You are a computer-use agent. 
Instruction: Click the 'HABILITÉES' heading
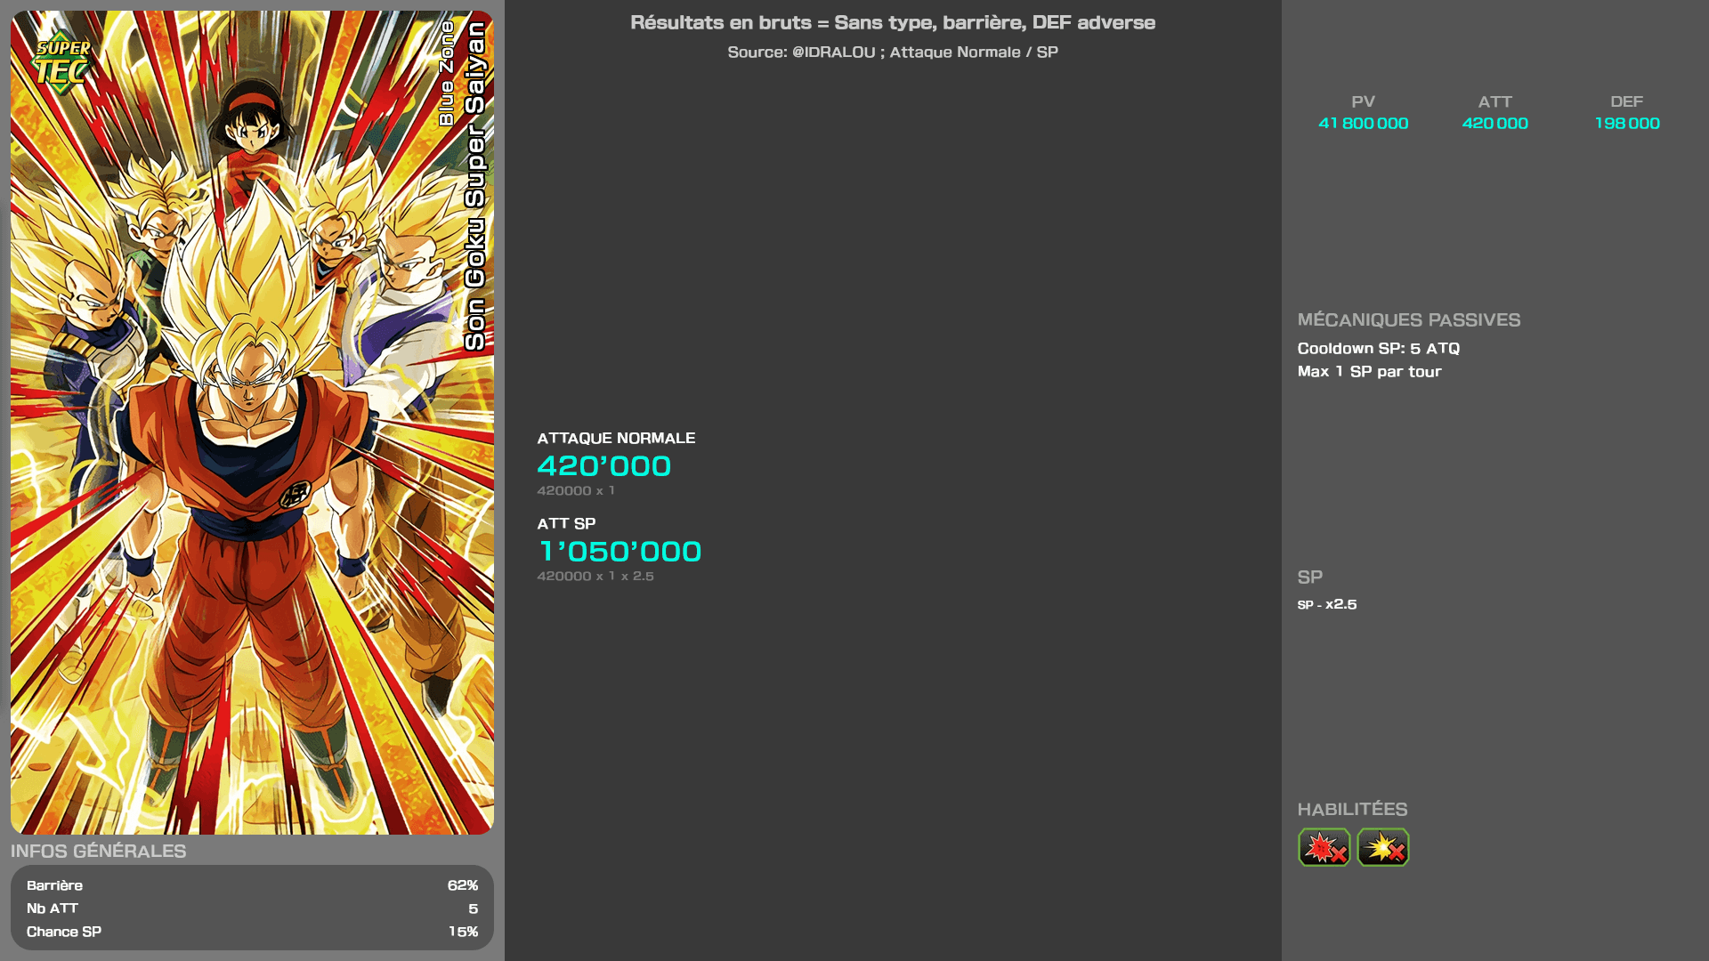[x=1353, y=810]
